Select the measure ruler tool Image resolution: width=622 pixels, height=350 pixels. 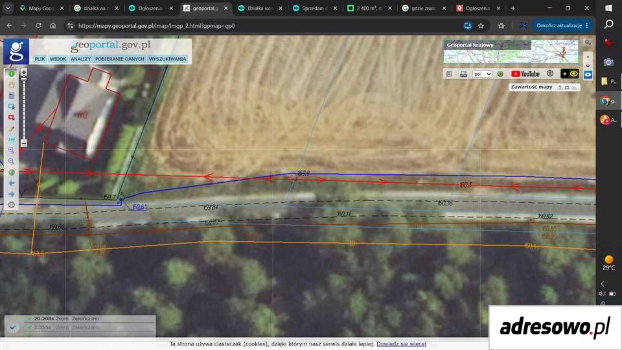tap(12, 128)
